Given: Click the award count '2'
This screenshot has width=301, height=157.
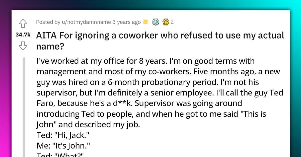Looking at the screenshot, I should click(x=172, y=22).
